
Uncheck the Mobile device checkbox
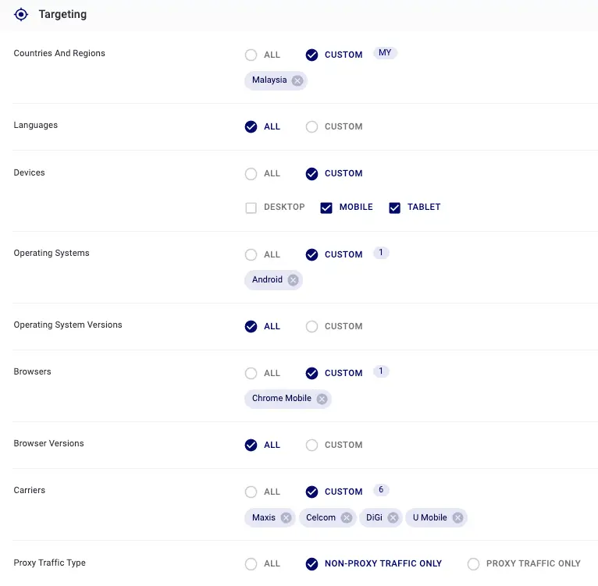point(326,208)
